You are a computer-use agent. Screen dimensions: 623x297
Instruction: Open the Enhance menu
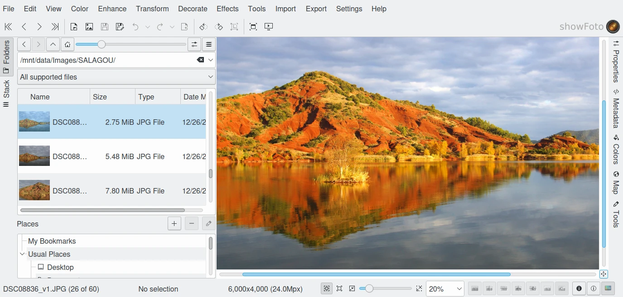[x=112, y=9]
